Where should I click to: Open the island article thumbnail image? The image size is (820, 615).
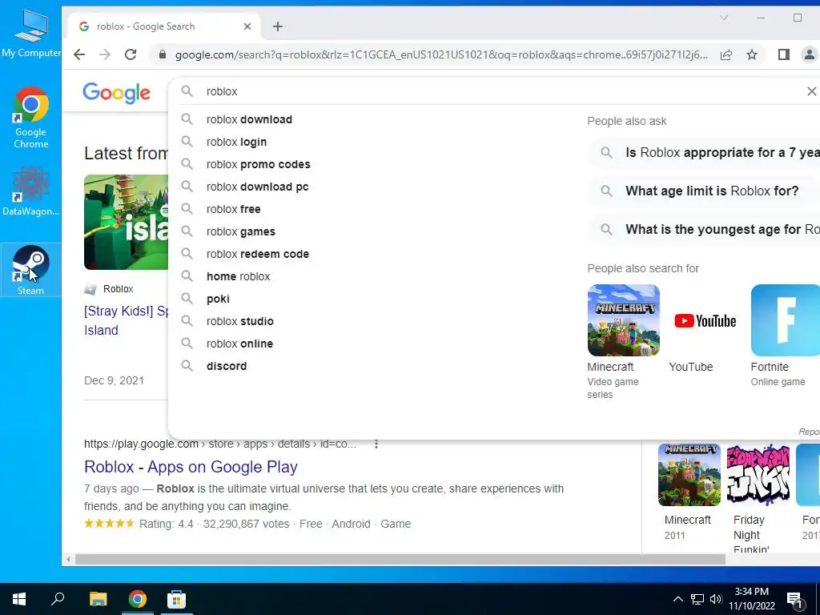coord(126,223)
